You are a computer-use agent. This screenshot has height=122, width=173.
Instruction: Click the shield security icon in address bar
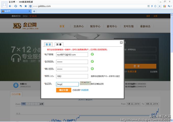[31, 6]
